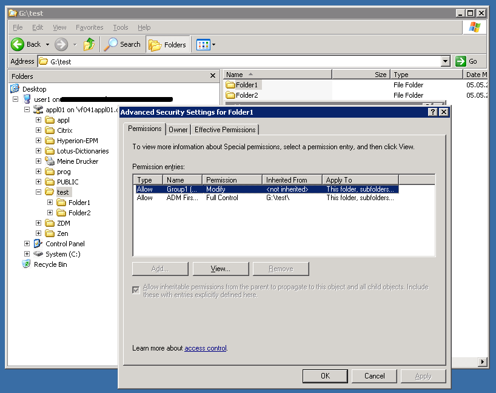This screenshot has height=393, width=496.
Task: Click the View... button
Action: (221, 269)
